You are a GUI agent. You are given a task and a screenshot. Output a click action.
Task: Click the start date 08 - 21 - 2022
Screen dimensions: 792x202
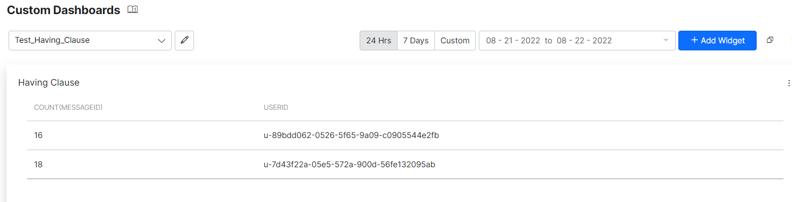513,40
